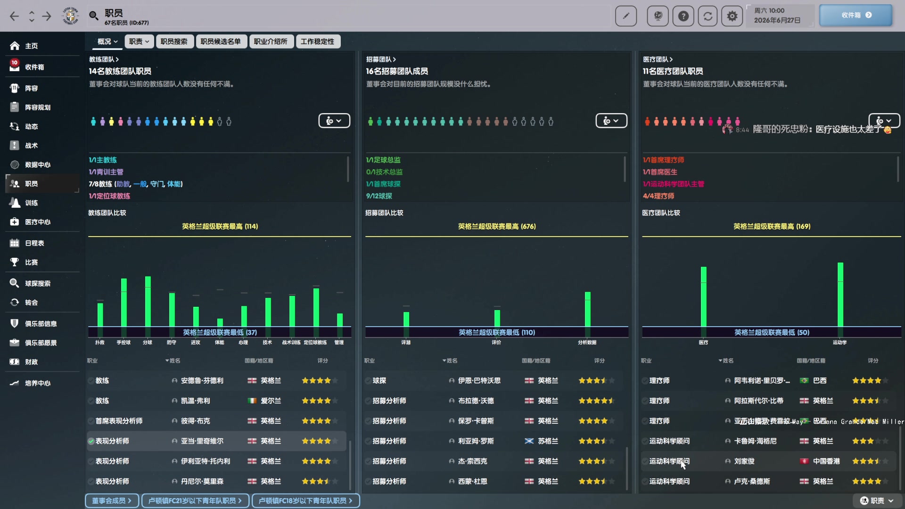Toggle checkbox for 伊恩·巴特沃思 scout row
The image size is (905, 509).
click(x=368, y=381)
